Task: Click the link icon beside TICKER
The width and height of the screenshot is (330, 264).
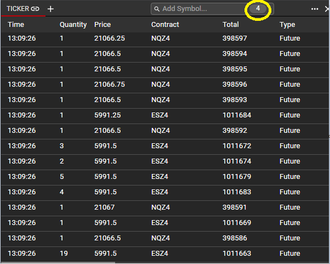Action: [35, 9]
